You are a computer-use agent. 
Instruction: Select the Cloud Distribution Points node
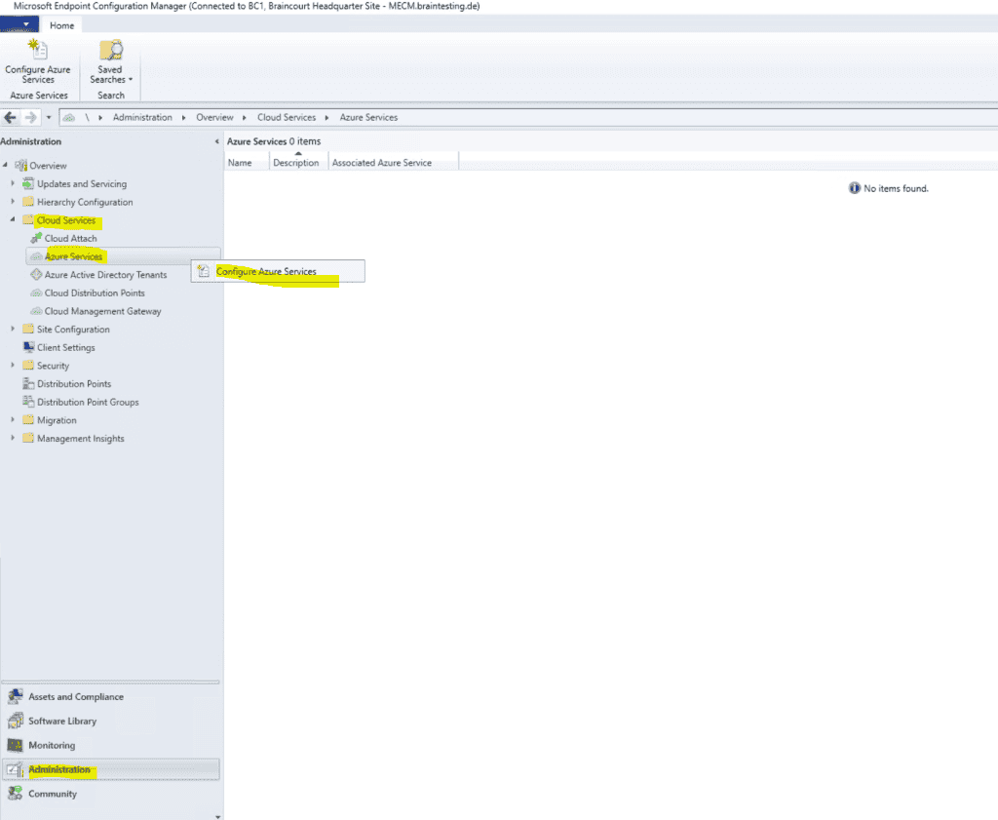click(97, 293)
